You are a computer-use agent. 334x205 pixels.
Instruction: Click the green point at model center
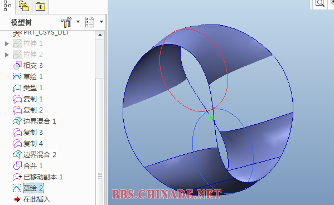pyautogui.click(x=211, y=119)
